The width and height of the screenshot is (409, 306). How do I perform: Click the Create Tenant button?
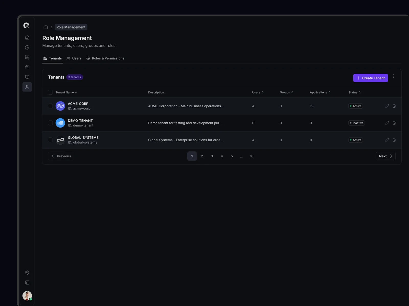point(370,78)
